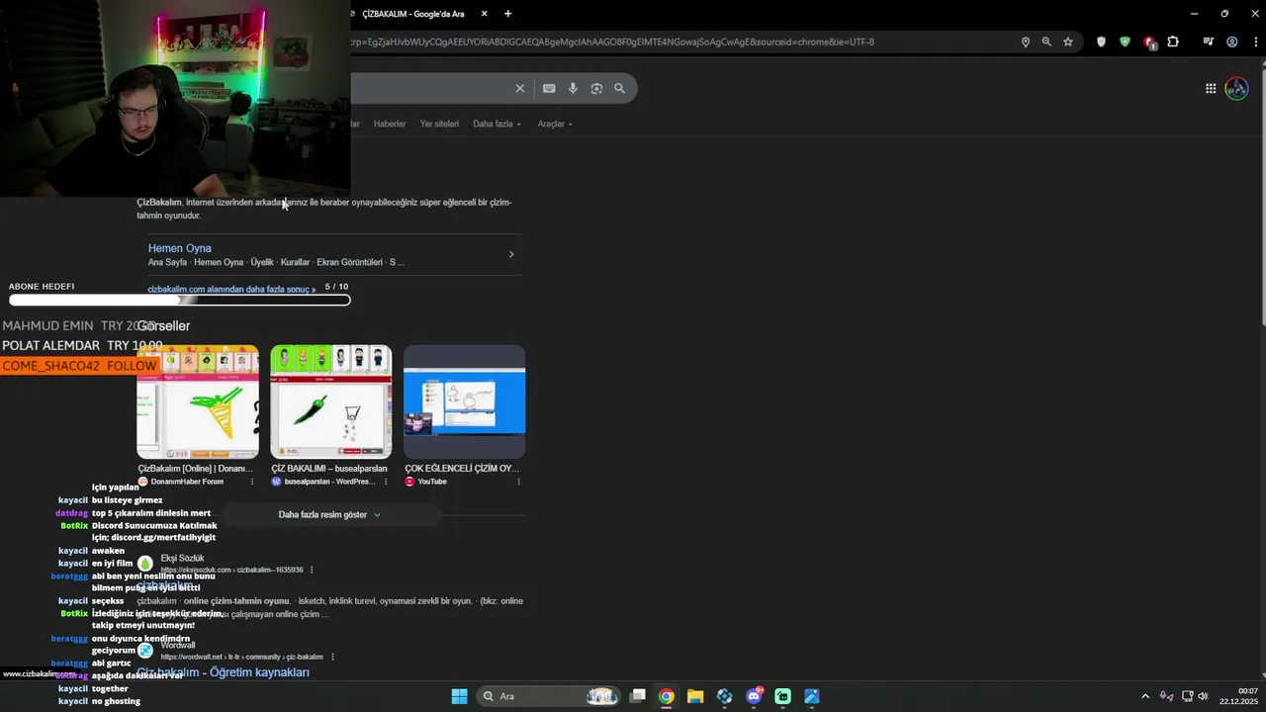1266x712 pixels.
Task: Search by image with Google Lens
Action: (596, 88)
